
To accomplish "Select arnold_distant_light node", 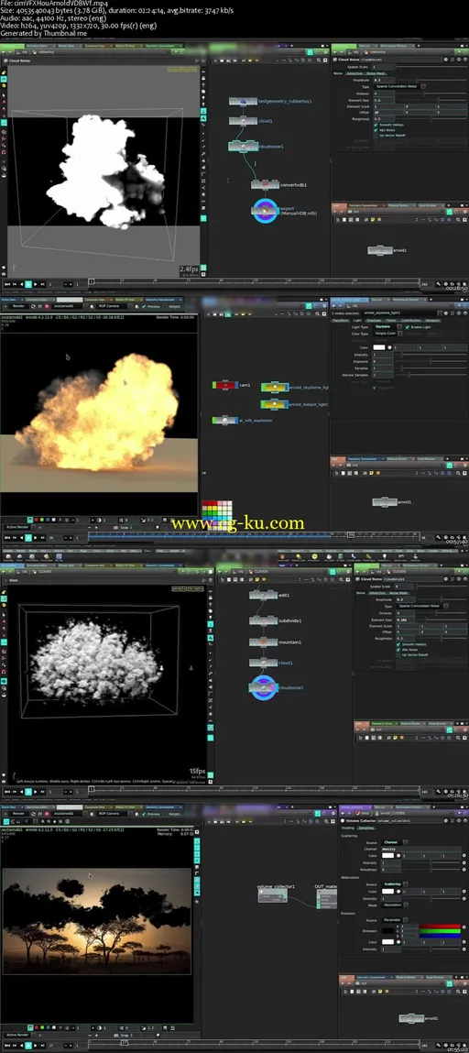I will click(275, 404).
